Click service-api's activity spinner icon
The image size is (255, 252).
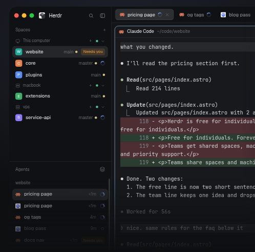coord(102,118)
